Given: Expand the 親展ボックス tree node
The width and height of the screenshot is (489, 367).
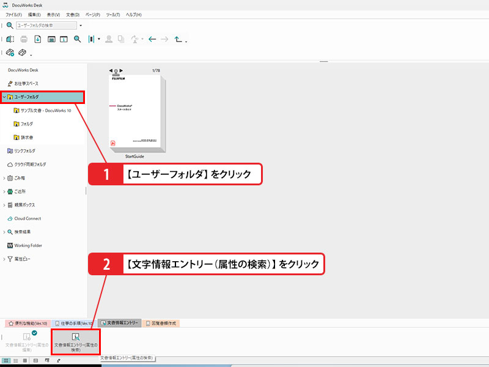Looking at the screenshot, I should pos(4,205).
